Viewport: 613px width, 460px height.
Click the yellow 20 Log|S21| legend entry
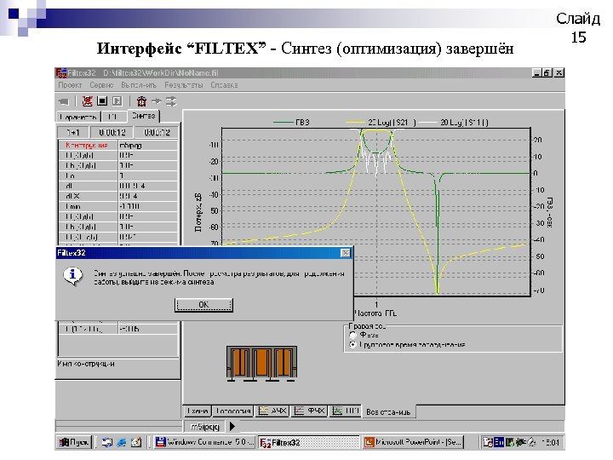coord(381,123)
